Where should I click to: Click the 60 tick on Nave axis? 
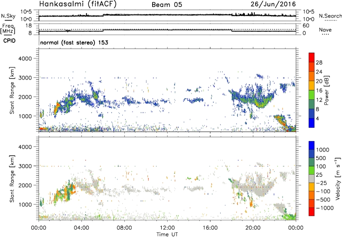306,26
